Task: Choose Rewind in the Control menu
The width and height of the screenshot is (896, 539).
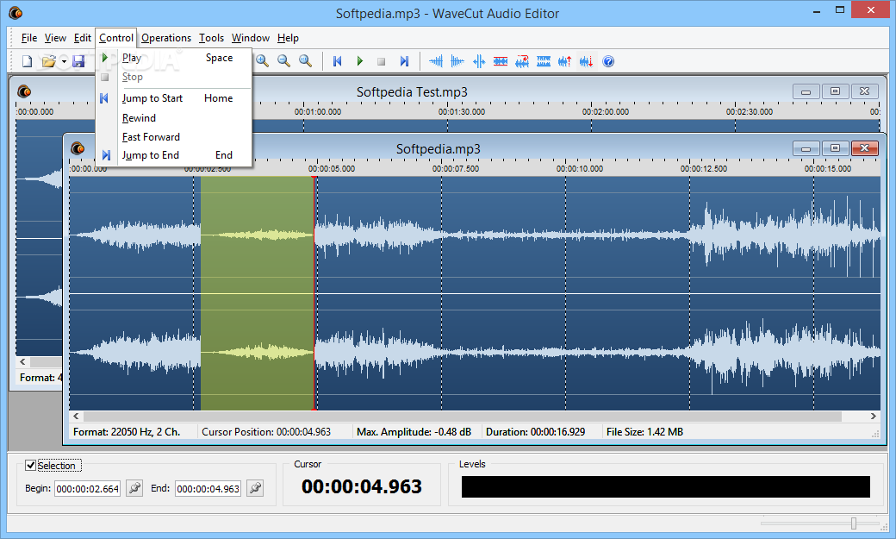Action: coord(174,118)
